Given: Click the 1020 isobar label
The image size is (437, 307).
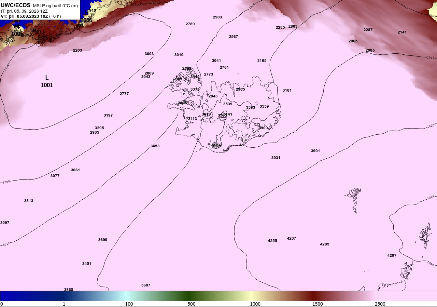Looking at the screenshot, I should point(431,126).
